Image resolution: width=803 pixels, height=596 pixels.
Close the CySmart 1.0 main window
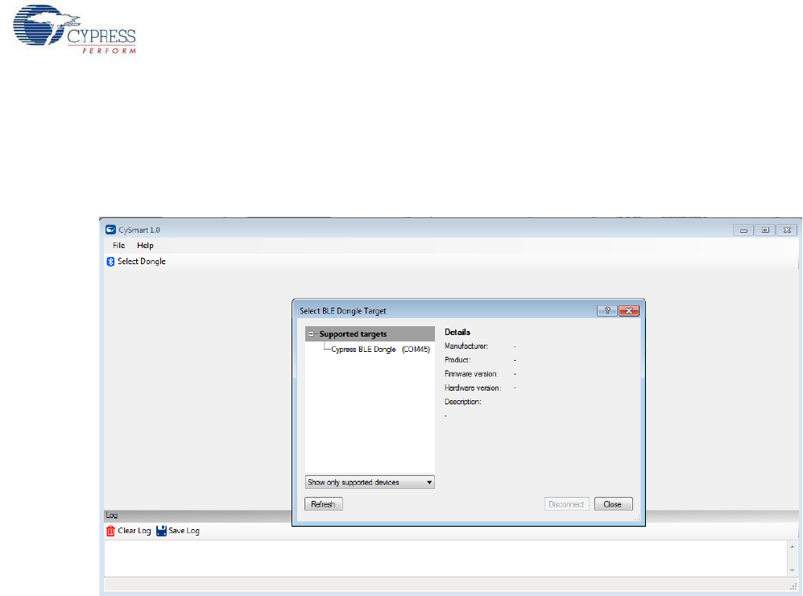787,230
